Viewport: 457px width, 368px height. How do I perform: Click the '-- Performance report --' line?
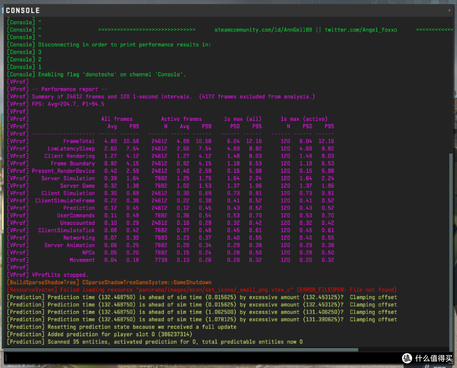57,89
